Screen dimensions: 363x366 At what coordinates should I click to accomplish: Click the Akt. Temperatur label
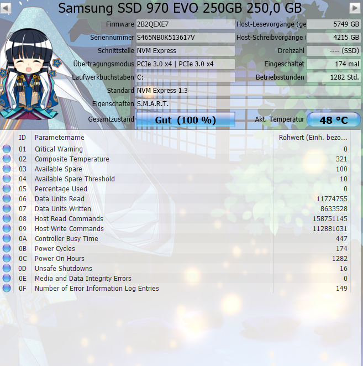[x=280, y=119]
